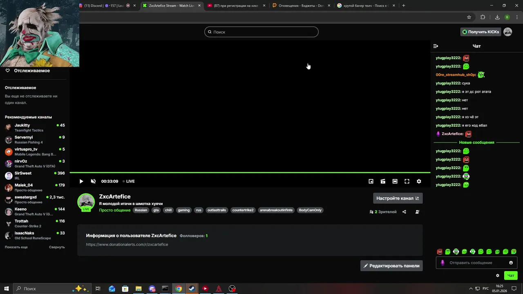This screenshot has height=294, width=523.
Task: Play the live stream video
Action: click(x=81, y=181)
